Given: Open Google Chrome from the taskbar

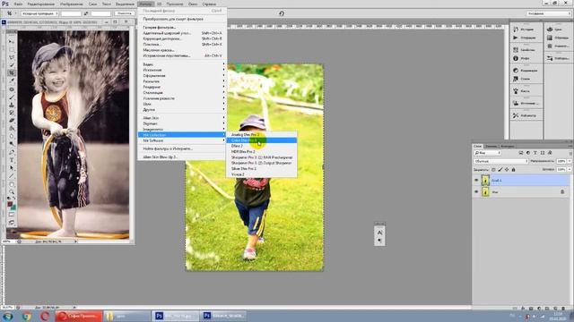Looking at the screenshot, I should pos(27,316).
